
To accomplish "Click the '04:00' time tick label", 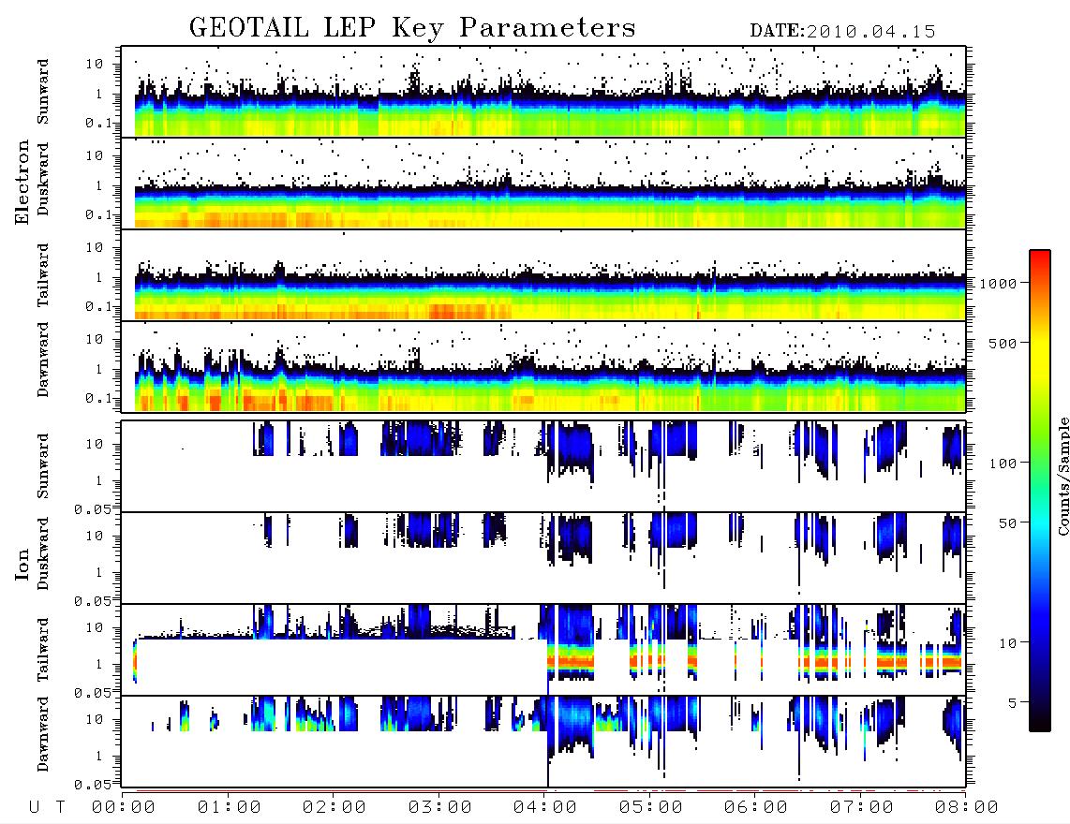I will pos(545,808).
